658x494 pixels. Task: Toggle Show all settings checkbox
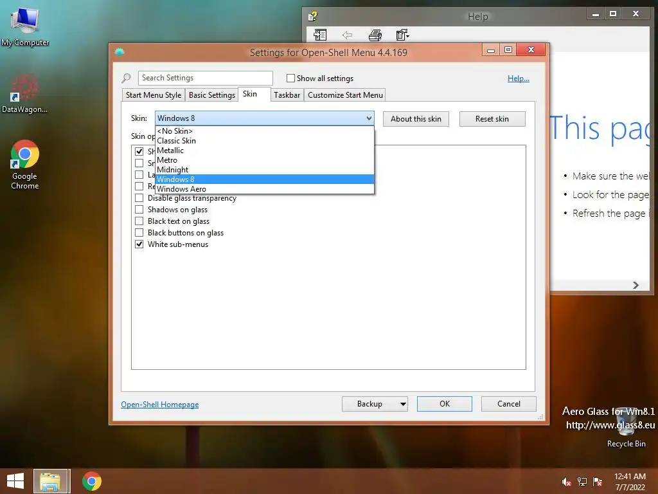pyautogui.click(x=290, y=78)
